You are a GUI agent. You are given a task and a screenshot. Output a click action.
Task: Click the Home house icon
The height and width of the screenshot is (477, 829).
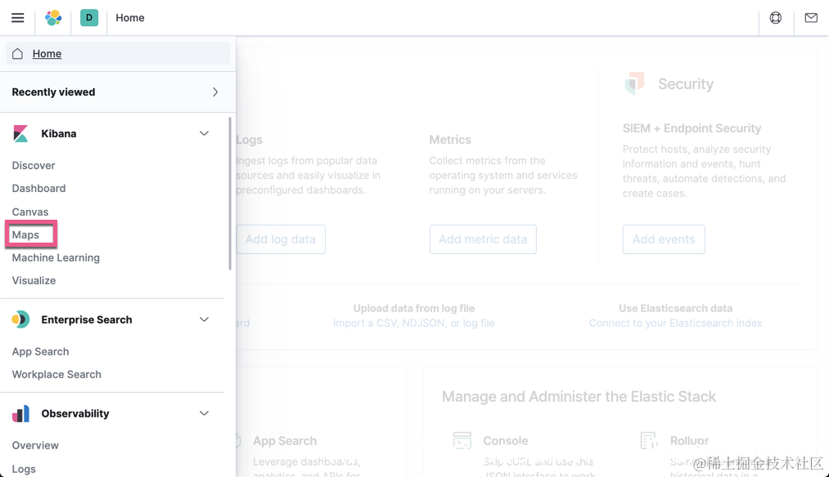point(17,53)
